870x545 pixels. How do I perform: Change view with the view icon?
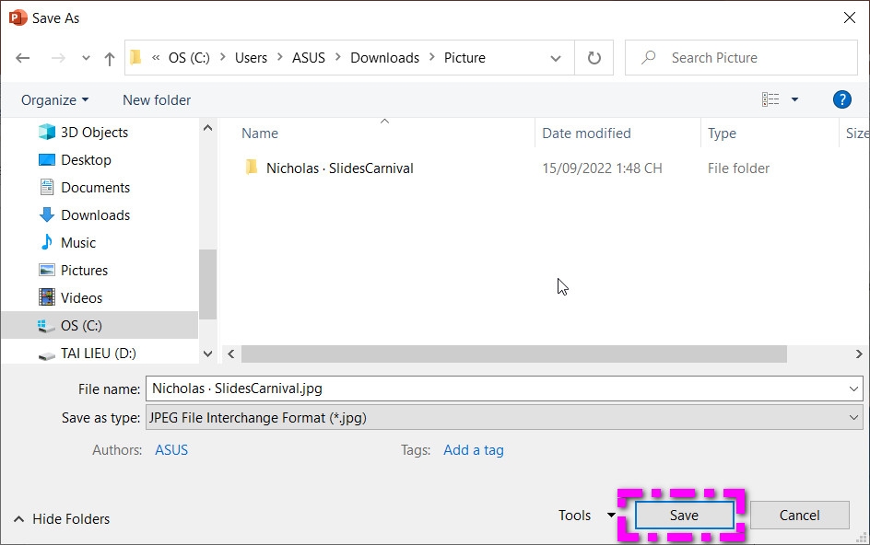tap(770, 99)
